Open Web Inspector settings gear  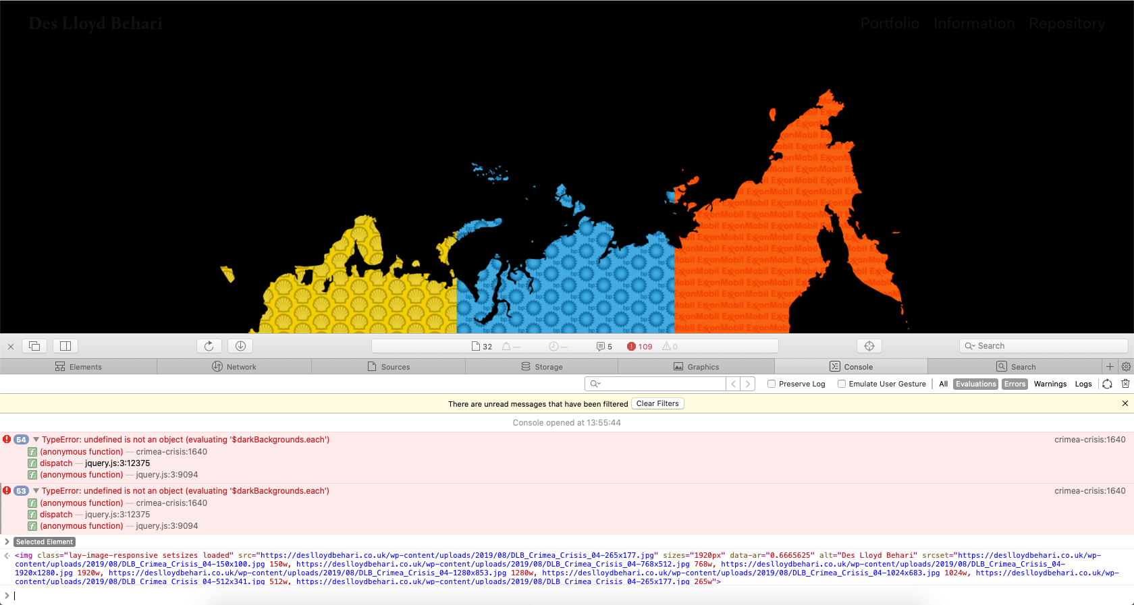tap(1126, 367)
